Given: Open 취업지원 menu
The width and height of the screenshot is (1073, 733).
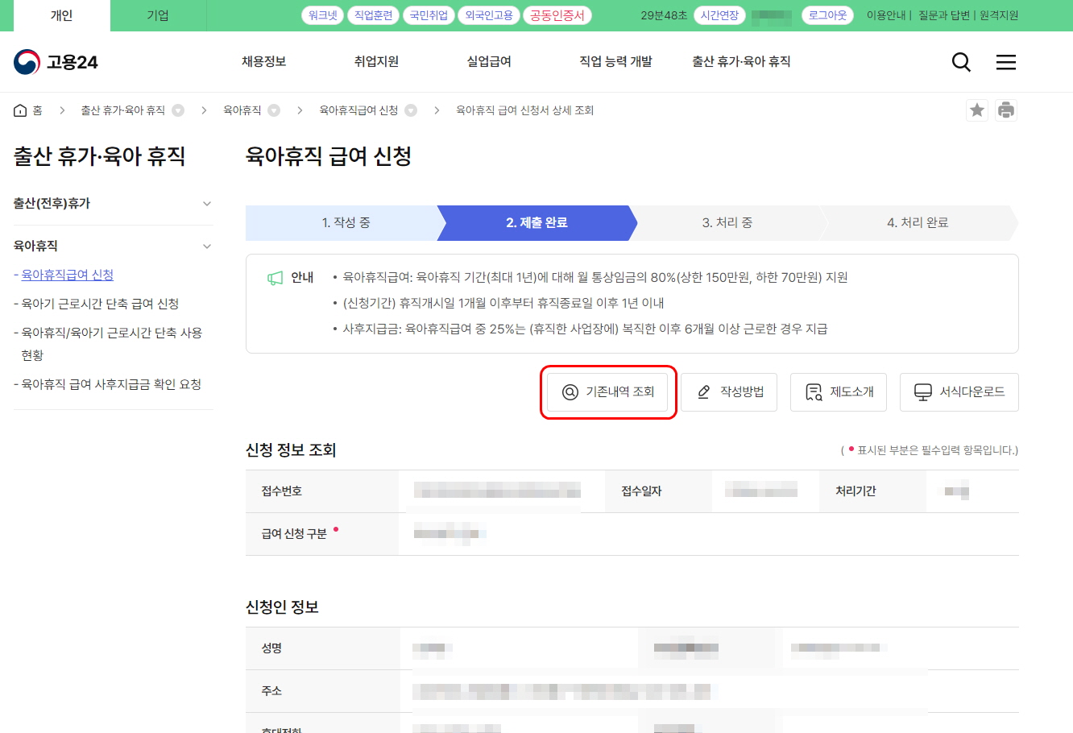Looking at the screenshot, I should pyautogui.click(x=376, y=61).
